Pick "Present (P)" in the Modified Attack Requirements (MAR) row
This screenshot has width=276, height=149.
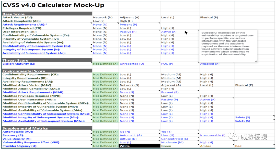tap(170, 92)
